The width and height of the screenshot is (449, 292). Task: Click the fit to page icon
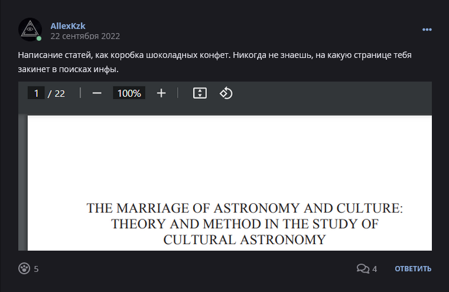coord(200,93)
